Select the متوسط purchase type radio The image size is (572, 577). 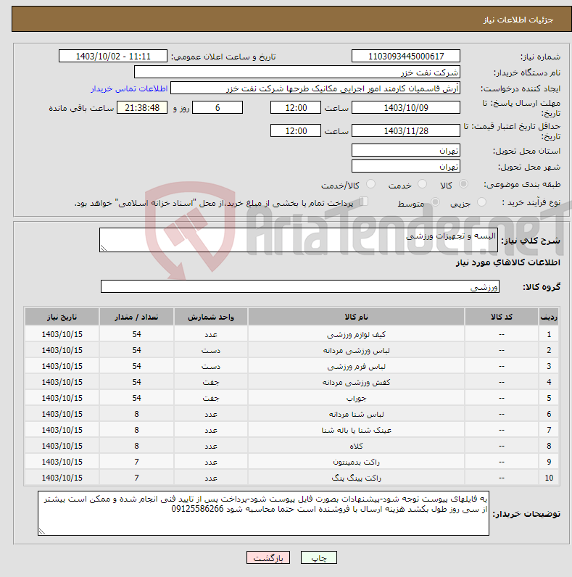[x=436, y=202]
